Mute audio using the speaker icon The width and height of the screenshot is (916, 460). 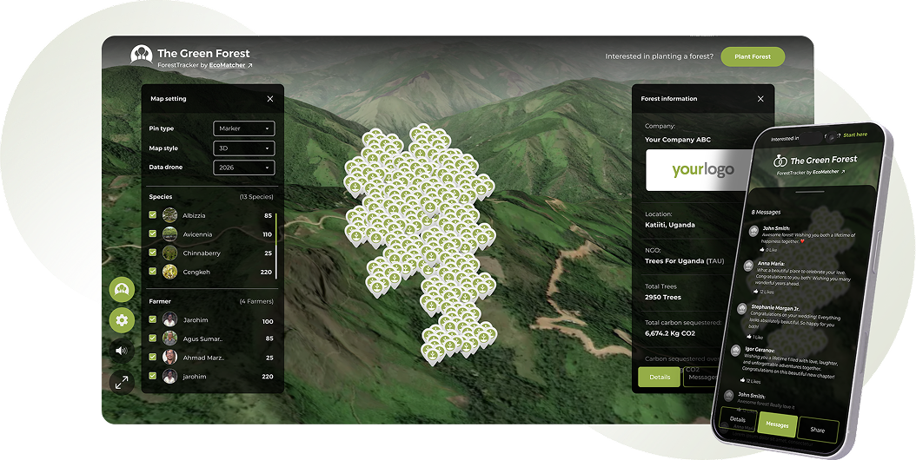click(x=122, y=351)
